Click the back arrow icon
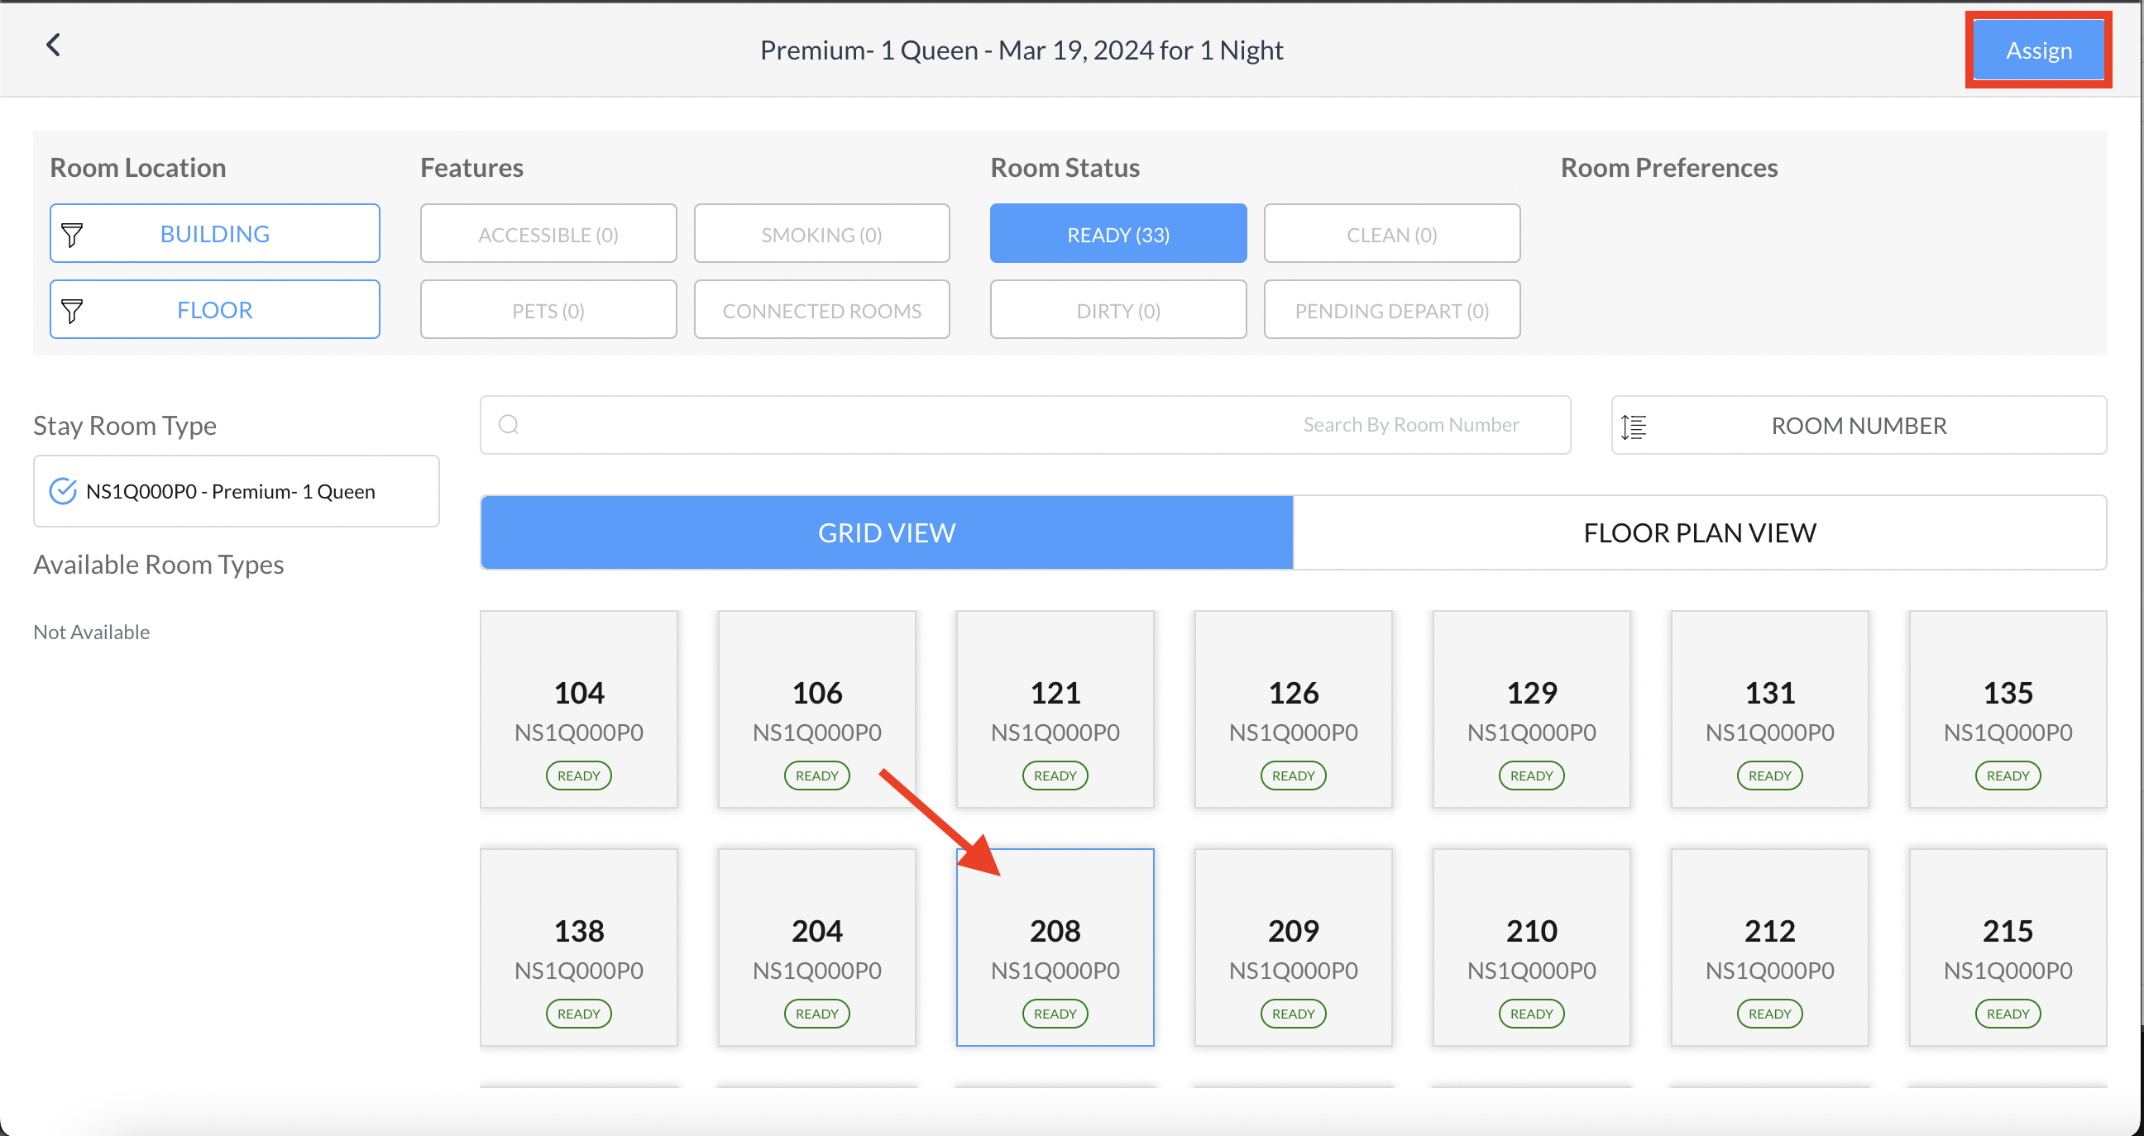Viewport: 2144px width, 1136px height. 53,45
